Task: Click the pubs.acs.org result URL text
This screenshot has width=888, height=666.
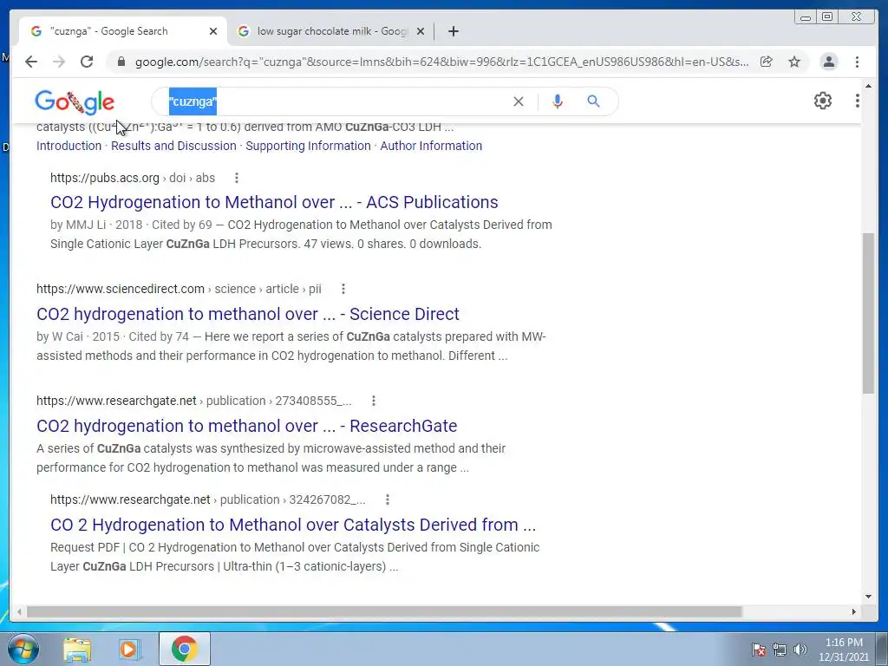Action: click(x=133, y=178)
